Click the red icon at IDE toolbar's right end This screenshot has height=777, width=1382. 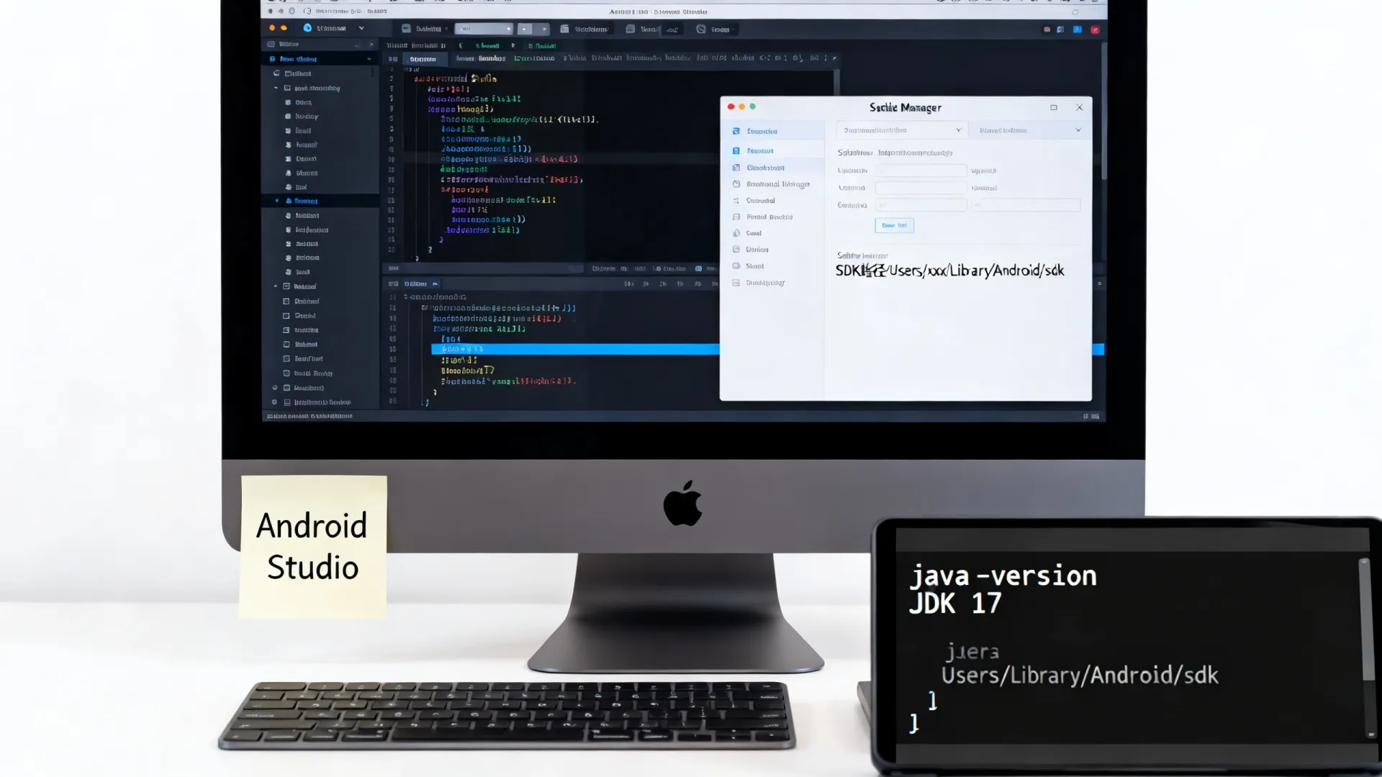coord(1095,29)
